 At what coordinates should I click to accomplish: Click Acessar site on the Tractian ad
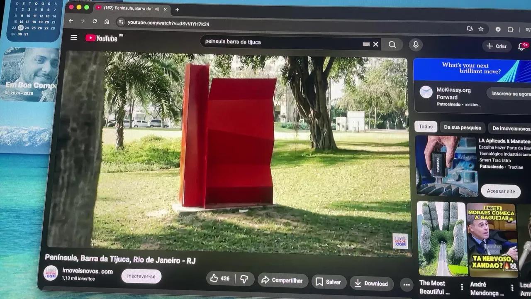pyautogui.click(x=501, y=191)
